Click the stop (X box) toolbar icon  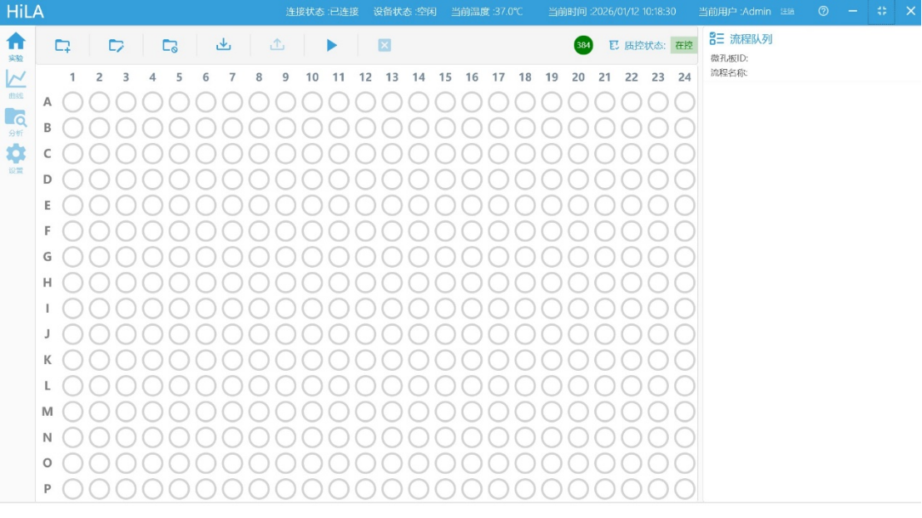coord(384,45)
